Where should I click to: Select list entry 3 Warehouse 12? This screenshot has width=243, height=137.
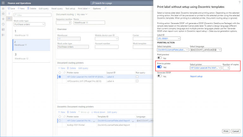(x=31, y=56)
